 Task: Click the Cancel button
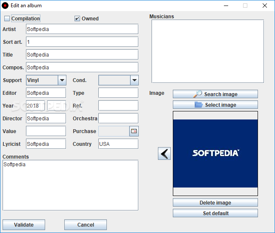click(x=86, y=224)
